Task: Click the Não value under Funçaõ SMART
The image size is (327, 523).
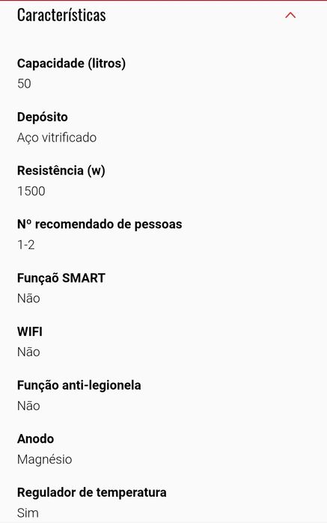Action: 28,299
